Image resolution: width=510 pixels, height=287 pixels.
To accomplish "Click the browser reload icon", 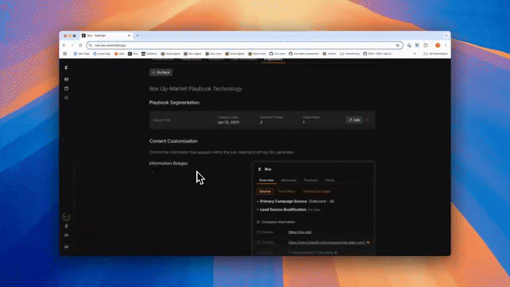I will click(80, 45).
